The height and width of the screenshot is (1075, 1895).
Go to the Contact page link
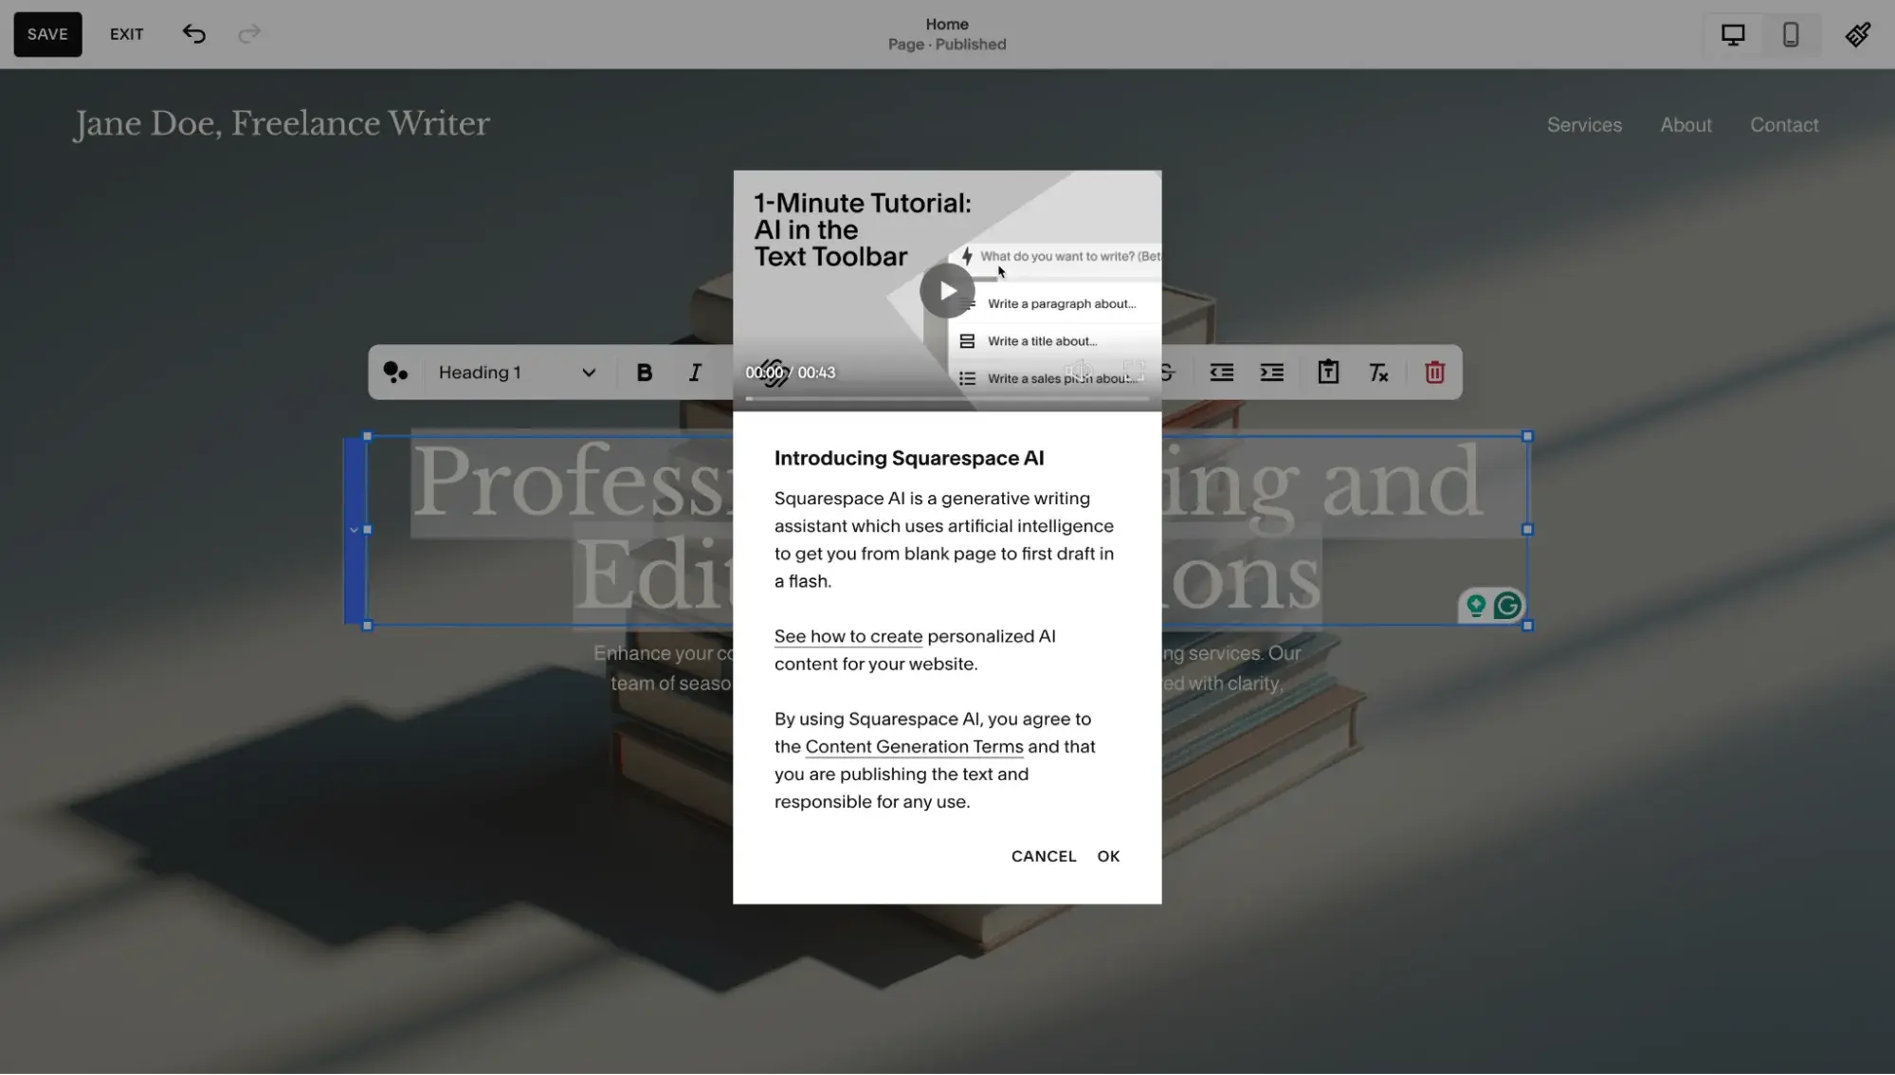pyautogui.click(x=1784, y=124)
